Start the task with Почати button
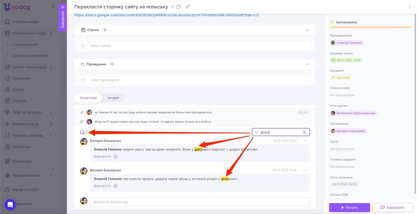Image resolution: width=417 pixels, height=214 pixels. tap(349, 207)
